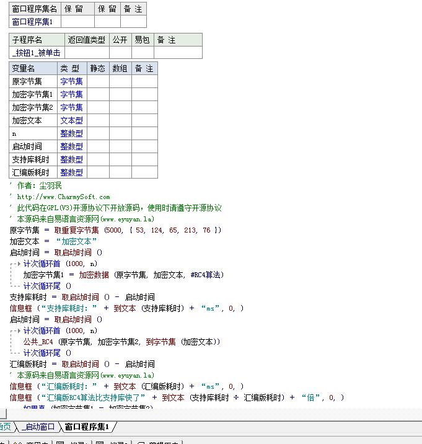Click the 静态 column header

(98, 68)
